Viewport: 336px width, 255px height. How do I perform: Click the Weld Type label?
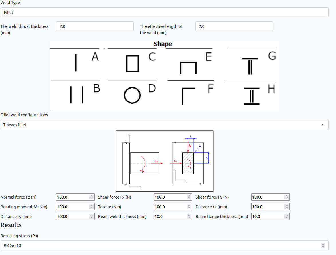[10, 3]
